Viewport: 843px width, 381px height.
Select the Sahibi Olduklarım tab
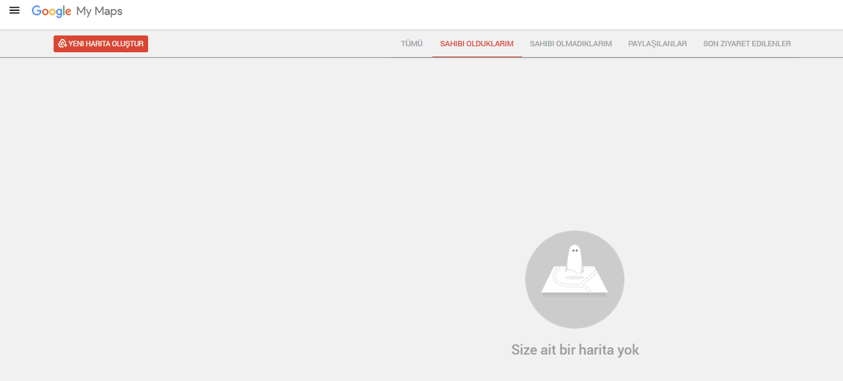click(x=477, y=44)
